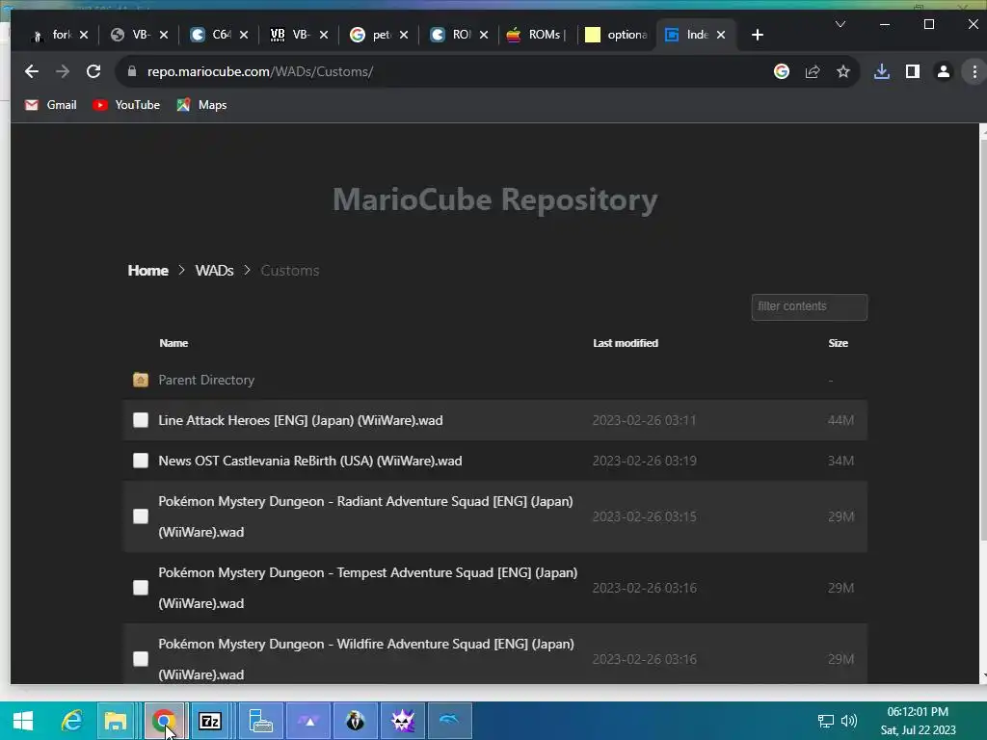Screen dimensions: 987x740
Task: Download Pokémon Tempest Adventure Squad WAD
Action: pyautogui.click(x=367, y=588)
